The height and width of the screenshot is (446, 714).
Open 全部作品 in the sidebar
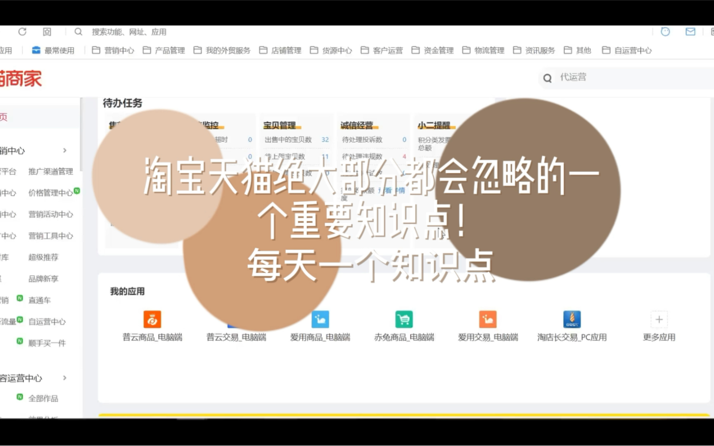point(43,398)
